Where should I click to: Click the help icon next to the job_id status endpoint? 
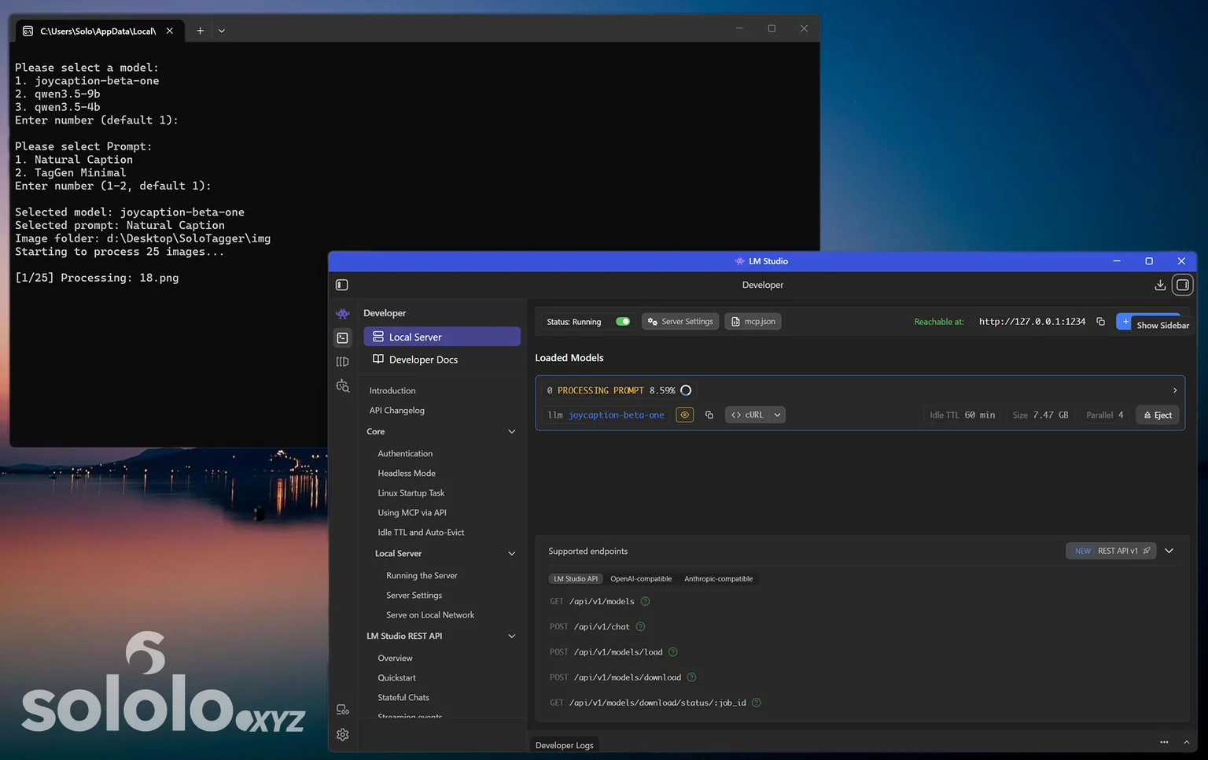[757, 703]
